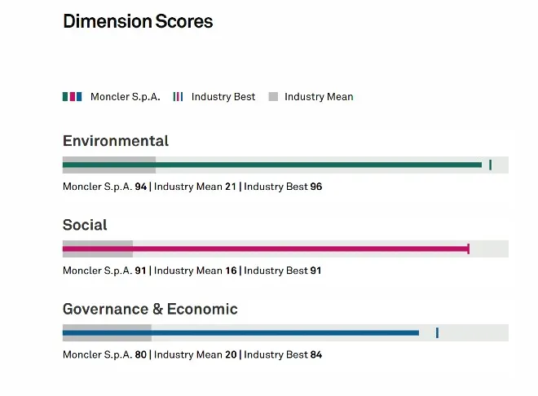
Task: Click the Dimension Scores heading
Action: (x=138, y=21)
